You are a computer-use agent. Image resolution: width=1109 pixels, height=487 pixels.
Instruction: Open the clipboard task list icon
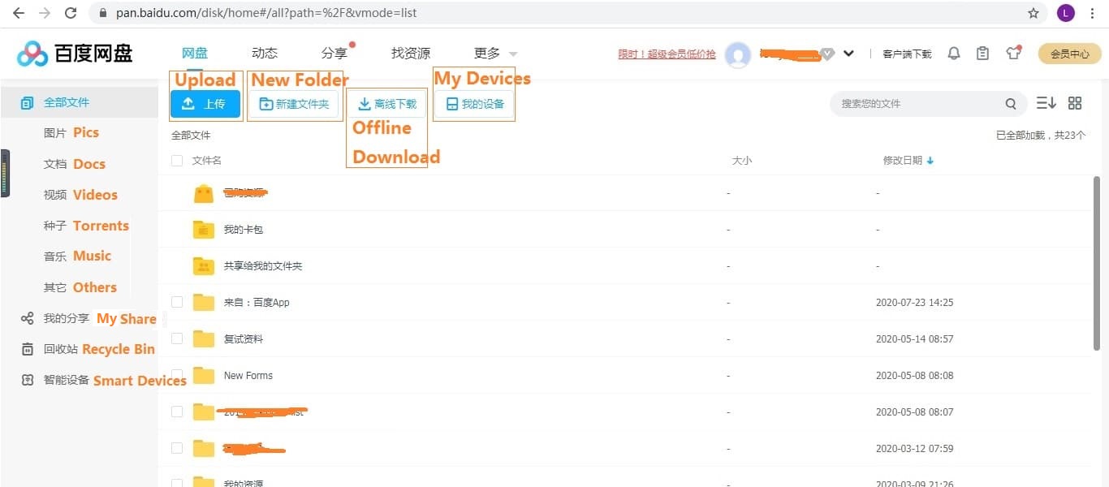(983, 54)
